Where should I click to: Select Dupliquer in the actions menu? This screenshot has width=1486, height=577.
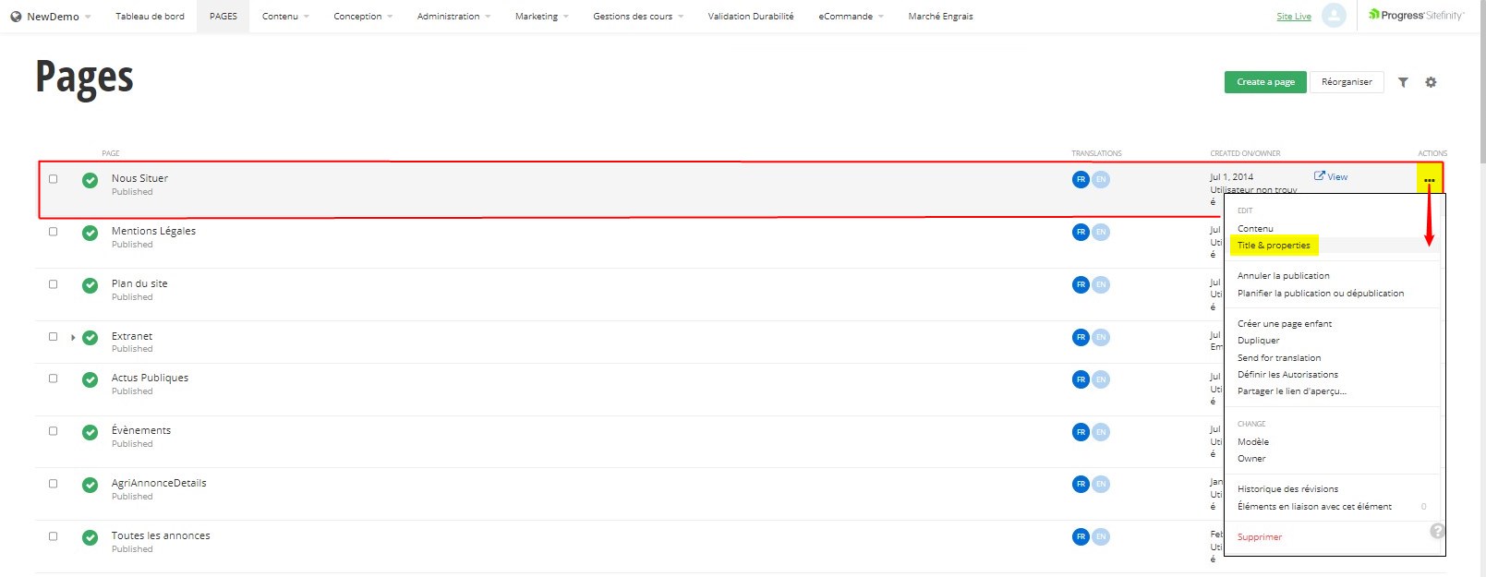click(x=1258, y=341)
